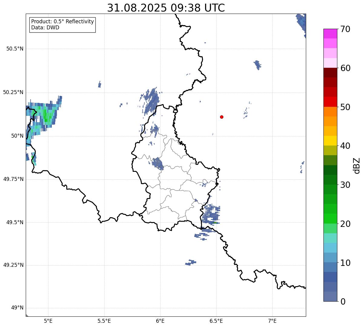364x327 pixels.
Task: Click the yellow colorbar segment above 40
Action: 330,141
